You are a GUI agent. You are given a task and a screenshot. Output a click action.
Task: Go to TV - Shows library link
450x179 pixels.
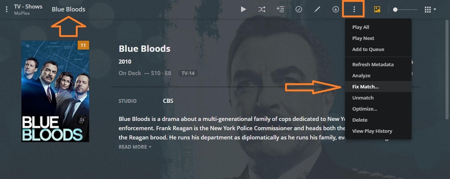coord(28,6)
